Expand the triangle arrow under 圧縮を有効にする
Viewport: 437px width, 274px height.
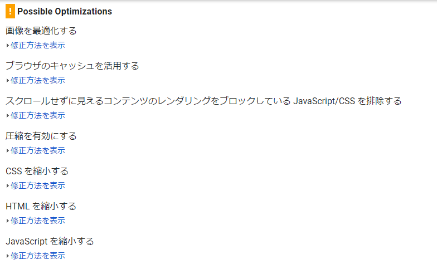[8, 150]
